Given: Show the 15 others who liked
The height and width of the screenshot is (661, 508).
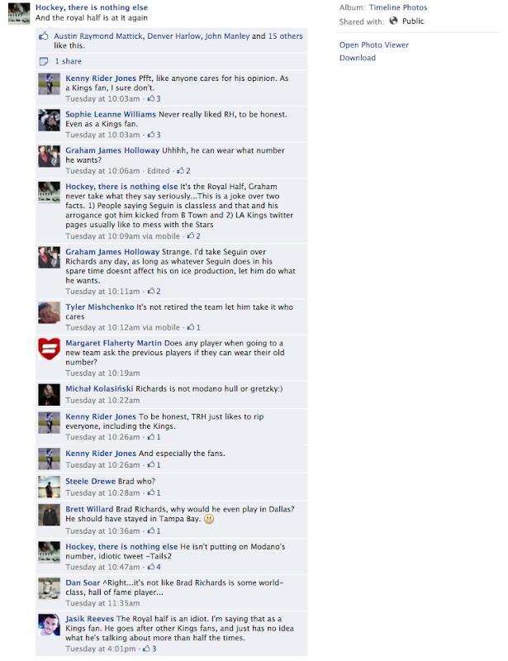Looking at the screenshot, I should 286,36.
